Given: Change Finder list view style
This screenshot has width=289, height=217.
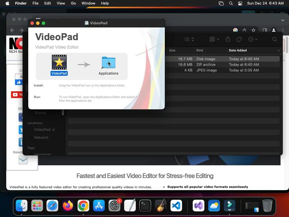Looking at the screenshot, I should [x=189, y=39].
